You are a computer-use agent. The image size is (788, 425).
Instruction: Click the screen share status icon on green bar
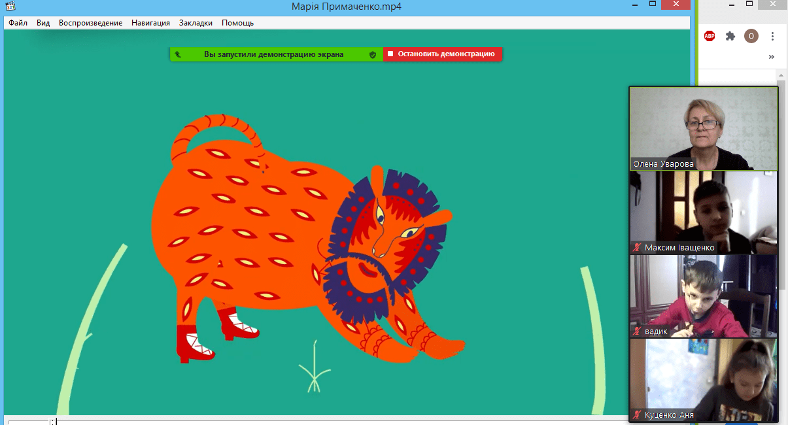point(178,55)
